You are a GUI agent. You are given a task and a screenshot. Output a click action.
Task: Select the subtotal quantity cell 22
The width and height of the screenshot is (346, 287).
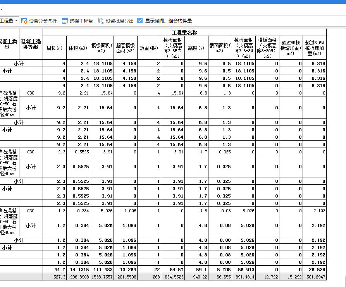click(x=149, y=270)
